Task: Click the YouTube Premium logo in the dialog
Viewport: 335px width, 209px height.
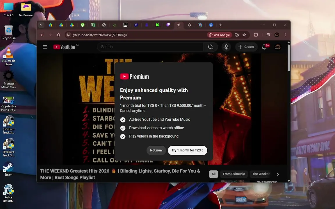Action: pos(134,77)
